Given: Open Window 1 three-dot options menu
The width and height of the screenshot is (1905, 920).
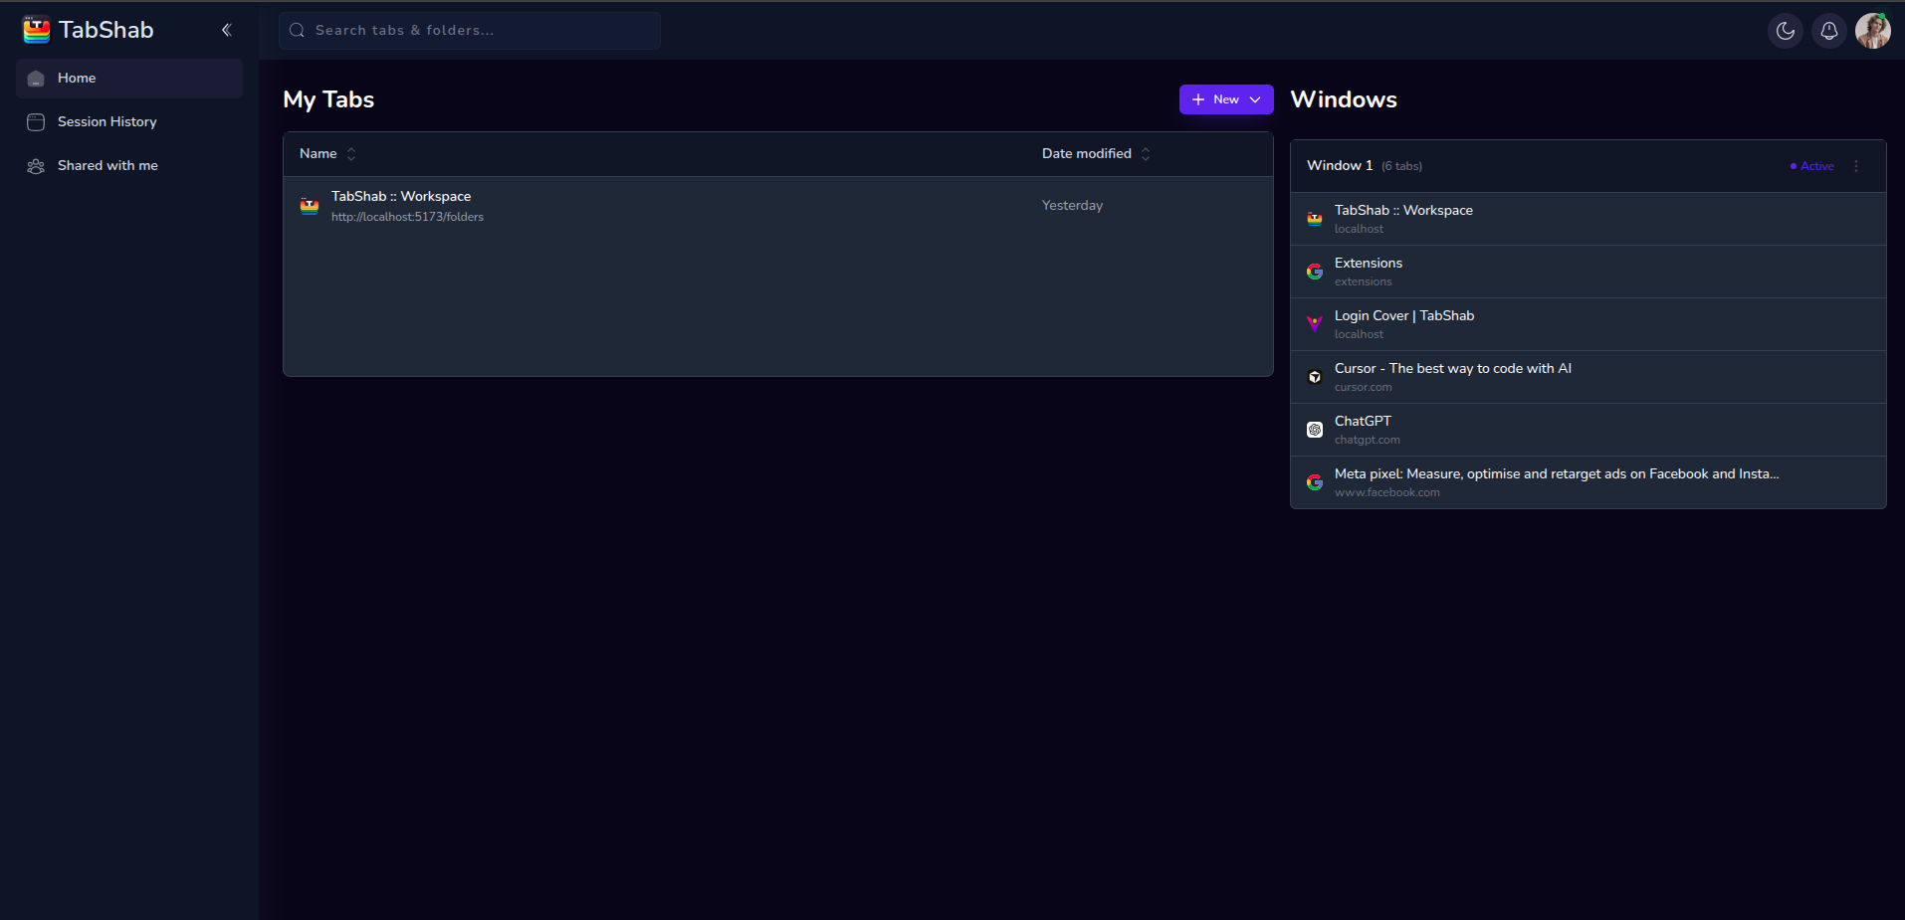Looking at the screenshot, I should pyautogui.click(x=1856, y=166).
